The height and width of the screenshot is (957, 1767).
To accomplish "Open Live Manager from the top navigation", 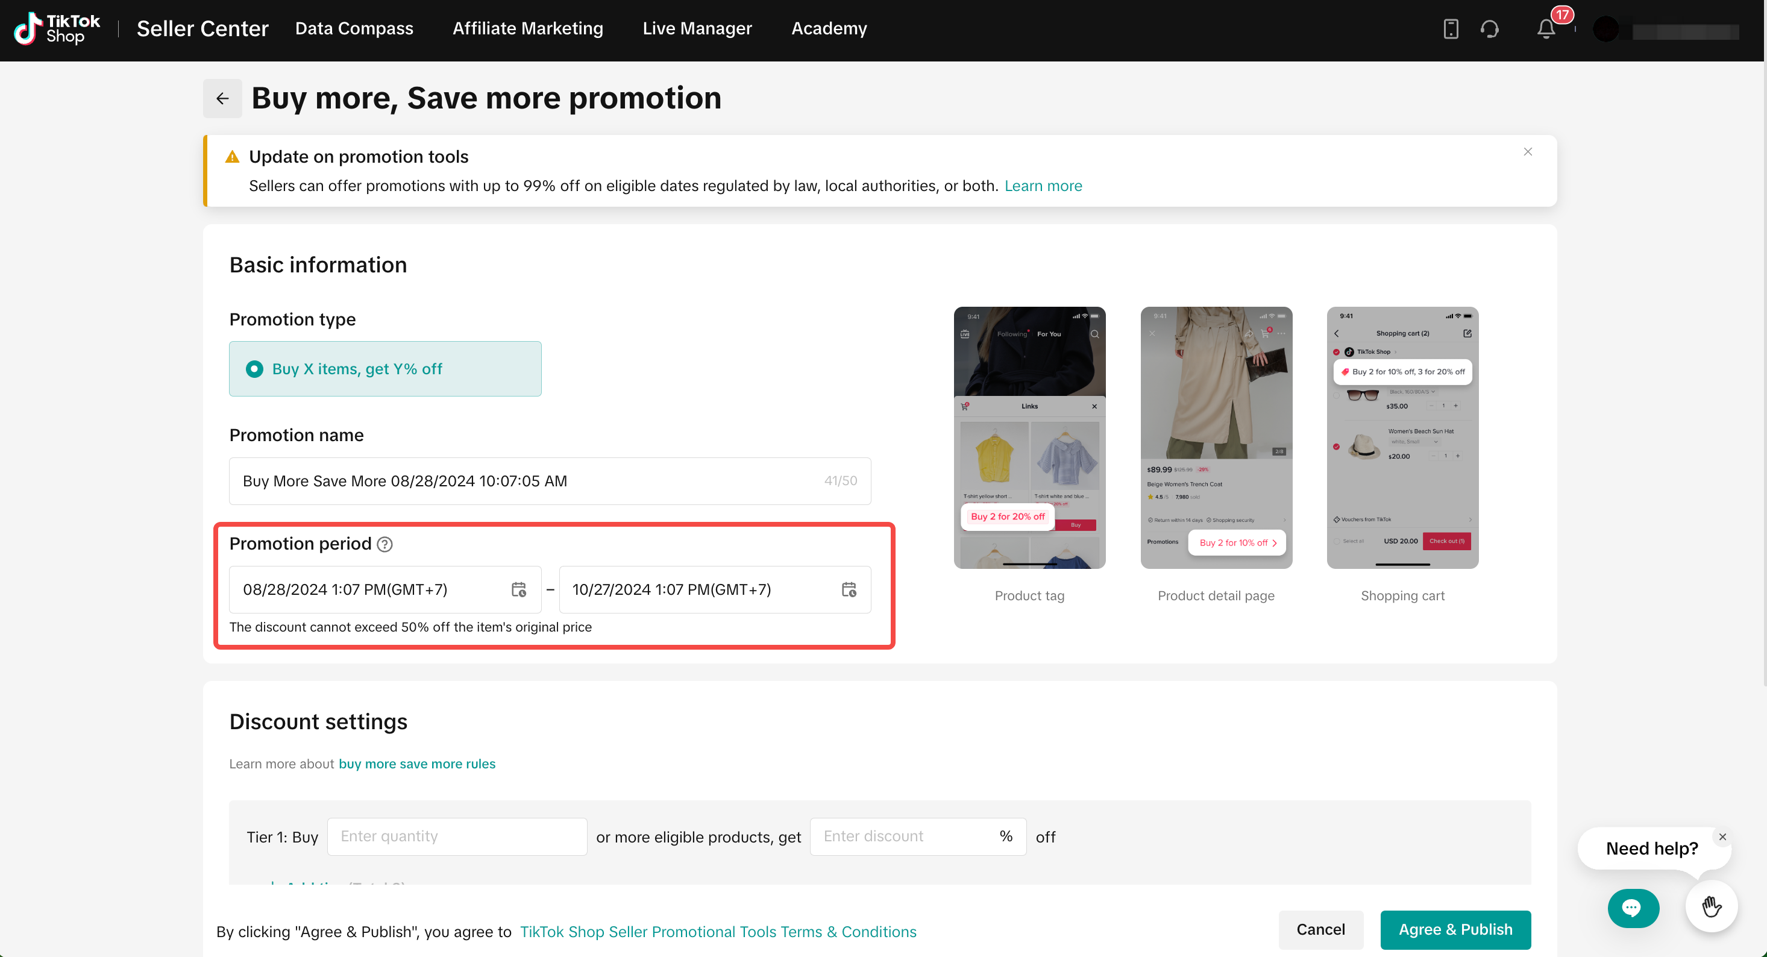I will tap(697, 28).
